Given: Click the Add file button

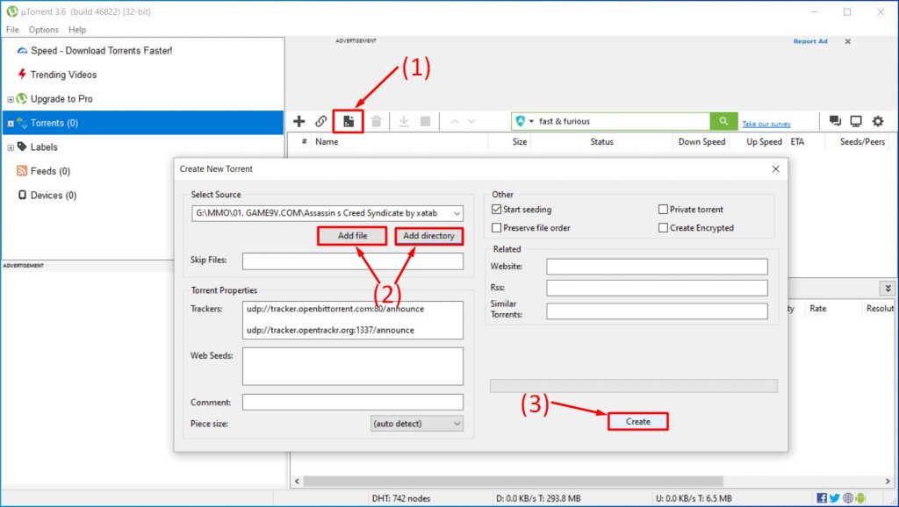Looking at the screenshot, I should pos(352,235).
